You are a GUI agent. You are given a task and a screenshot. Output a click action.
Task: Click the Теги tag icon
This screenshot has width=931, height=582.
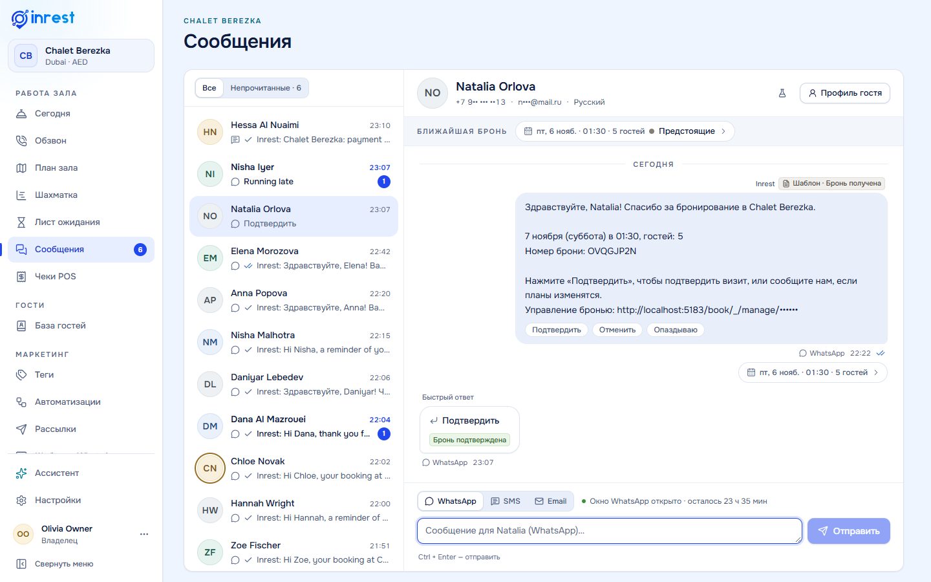[21, 374]
